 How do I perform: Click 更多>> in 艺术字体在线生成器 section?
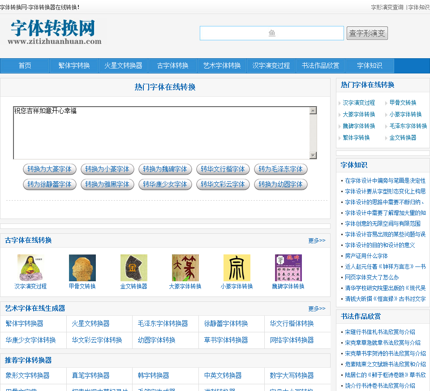317,309
